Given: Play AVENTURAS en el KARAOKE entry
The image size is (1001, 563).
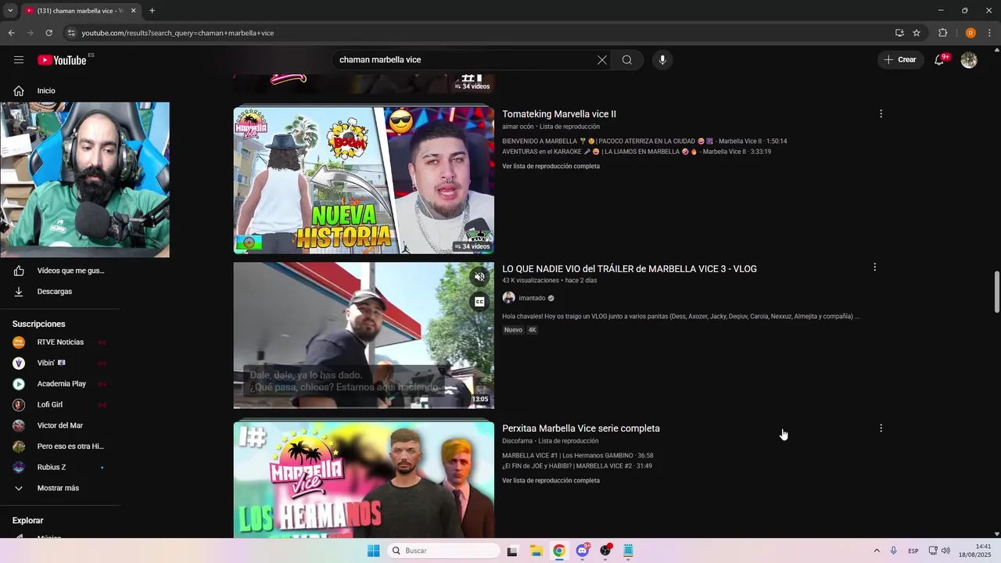Looking at the screenshot, I should coord(637,152).
